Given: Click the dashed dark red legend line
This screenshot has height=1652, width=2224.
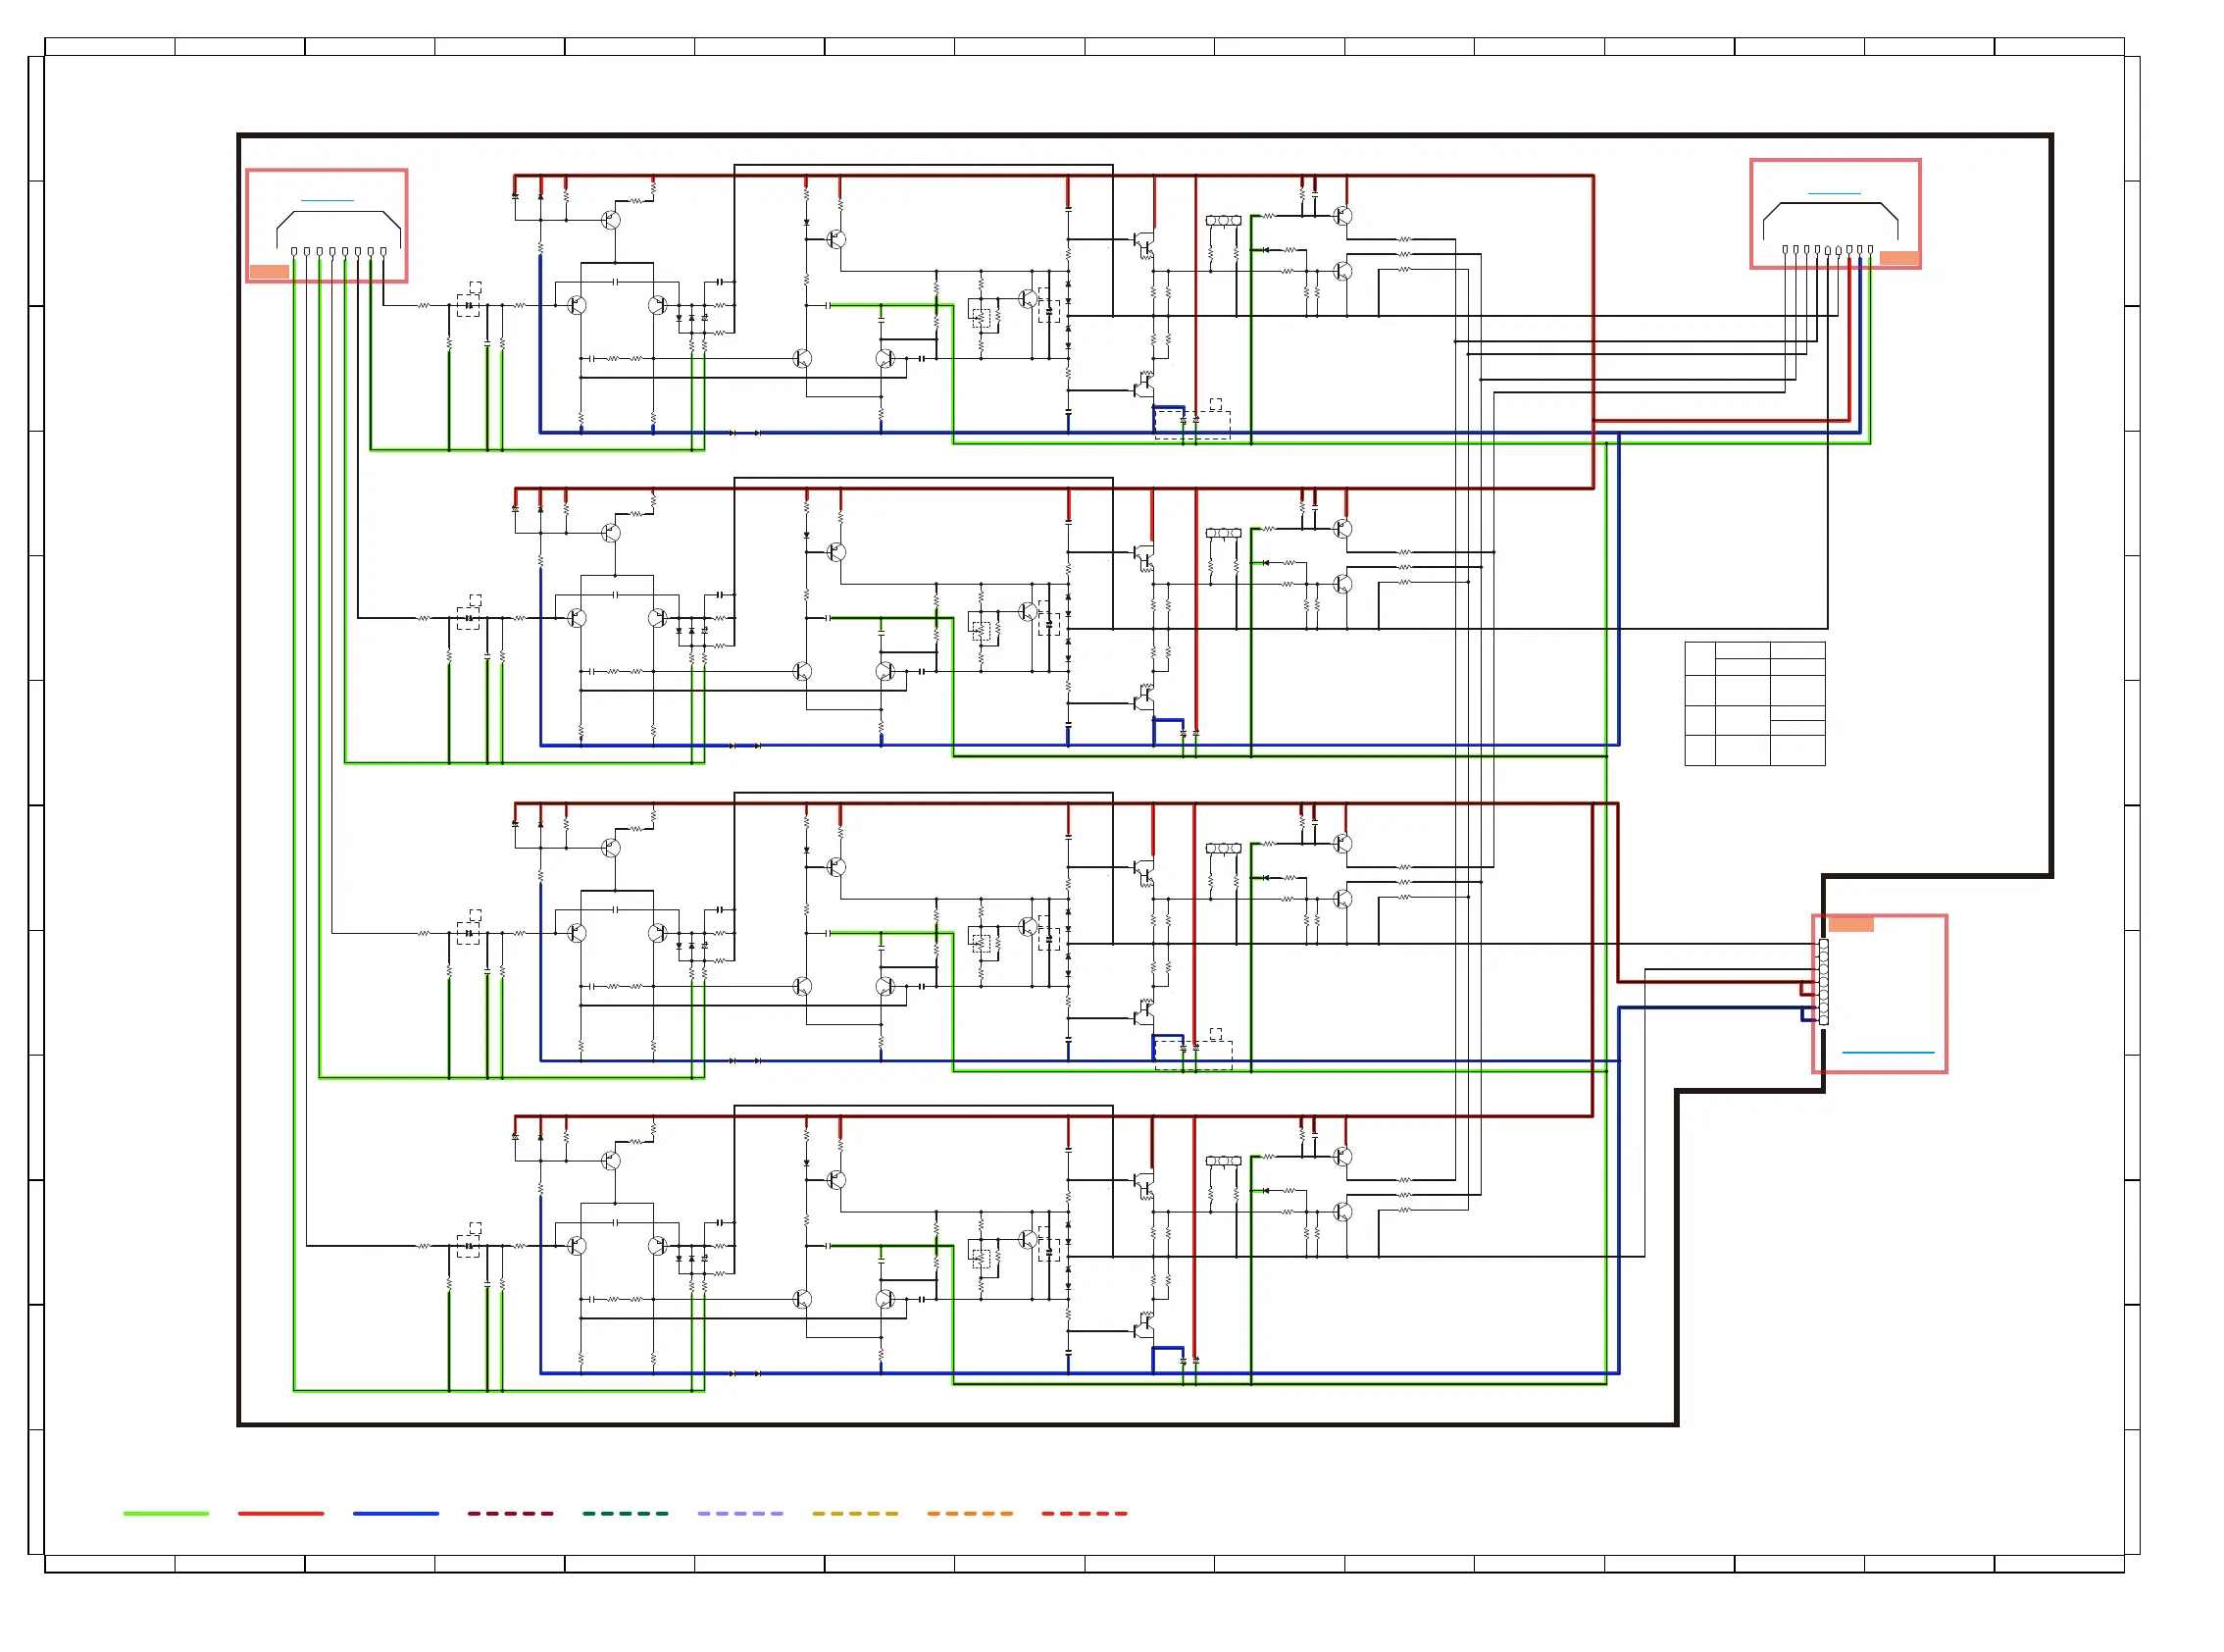Looking at the screenshot, I should (x=511, y=1513).
